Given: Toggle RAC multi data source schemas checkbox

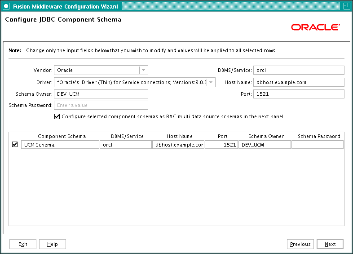Looking at the screenshot, I should pyautogui.click(x=57, y=116).
